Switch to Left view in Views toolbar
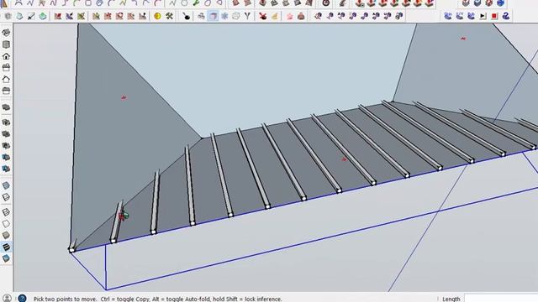The image size is (538, 302). (x=6, y=91)
